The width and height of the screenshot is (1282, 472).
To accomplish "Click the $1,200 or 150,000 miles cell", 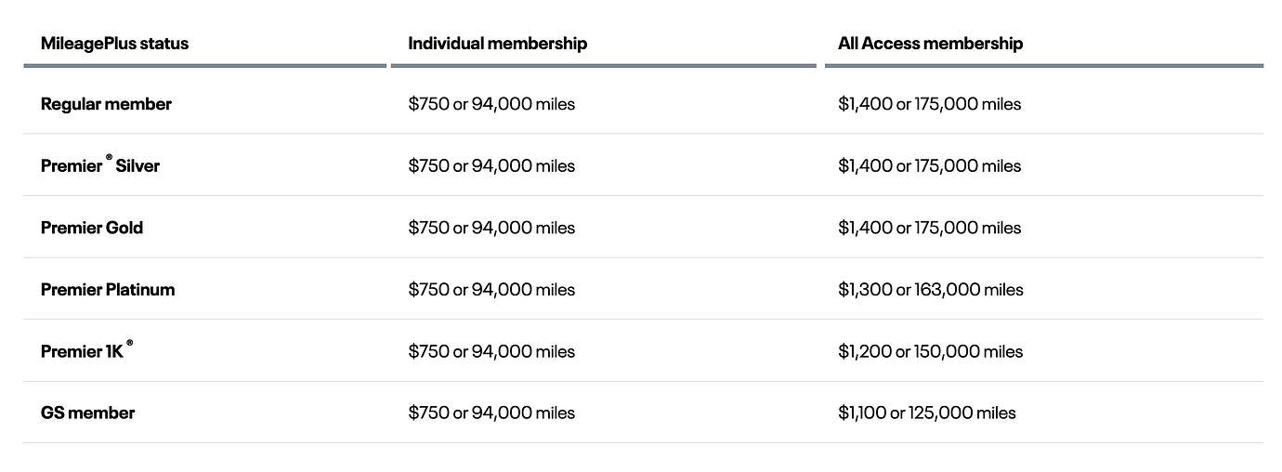I will pos(930,351).
